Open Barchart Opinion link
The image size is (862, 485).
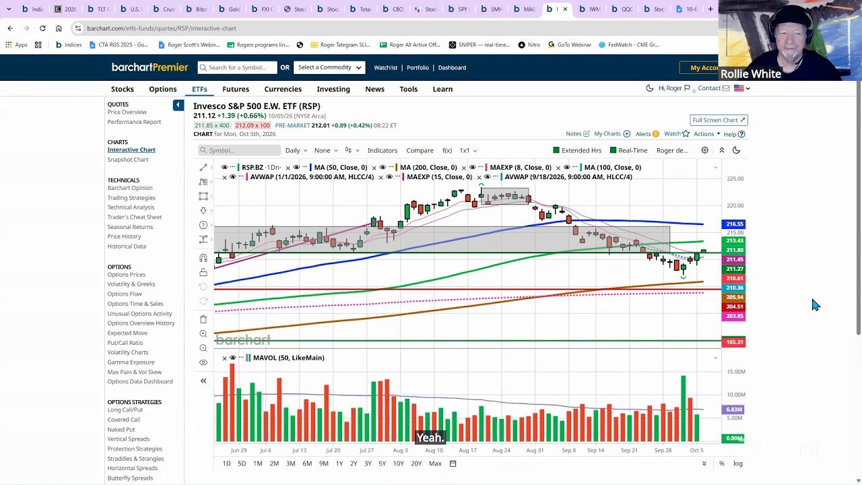(x=130, y=188)
